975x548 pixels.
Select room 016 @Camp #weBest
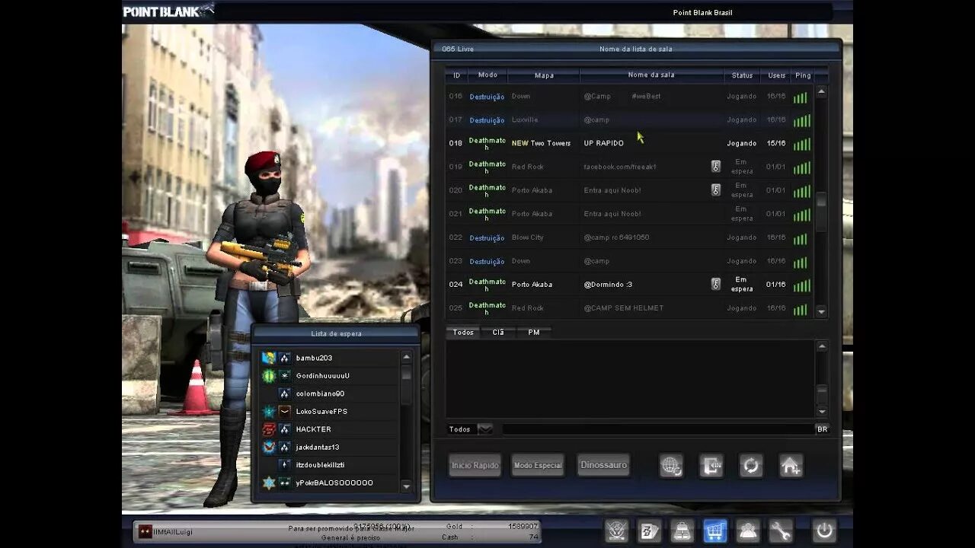629,96
